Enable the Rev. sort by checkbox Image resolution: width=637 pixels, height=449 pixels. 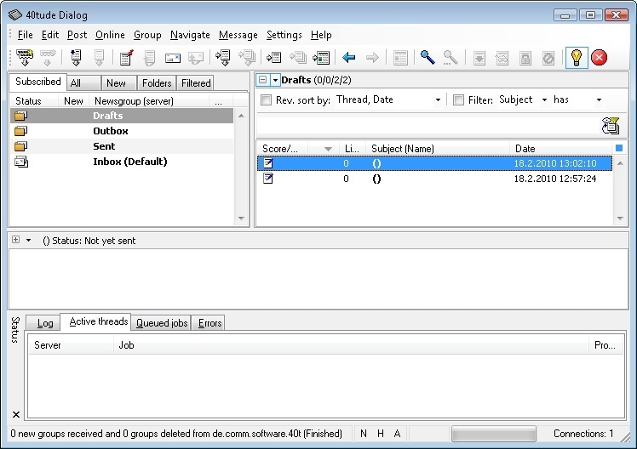[266, 99]
